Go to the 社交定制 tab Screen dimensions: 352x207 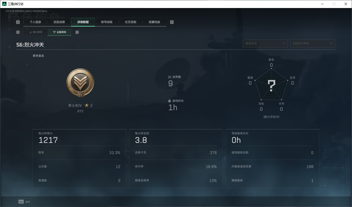tap(131, 22)
